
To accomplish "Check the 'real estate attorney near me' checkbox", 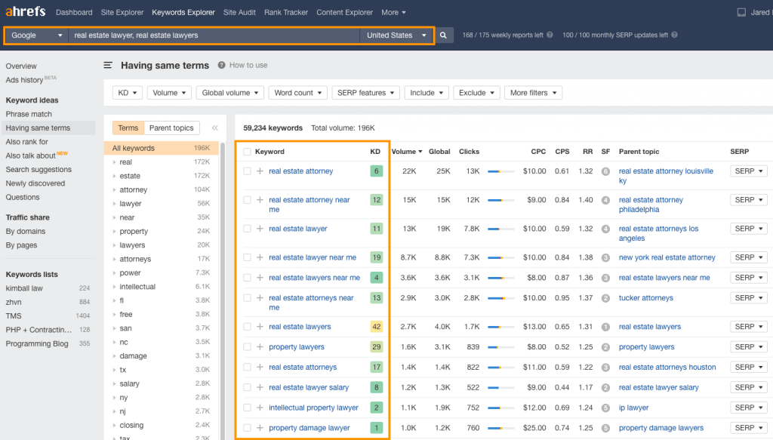I will point(247,199).
